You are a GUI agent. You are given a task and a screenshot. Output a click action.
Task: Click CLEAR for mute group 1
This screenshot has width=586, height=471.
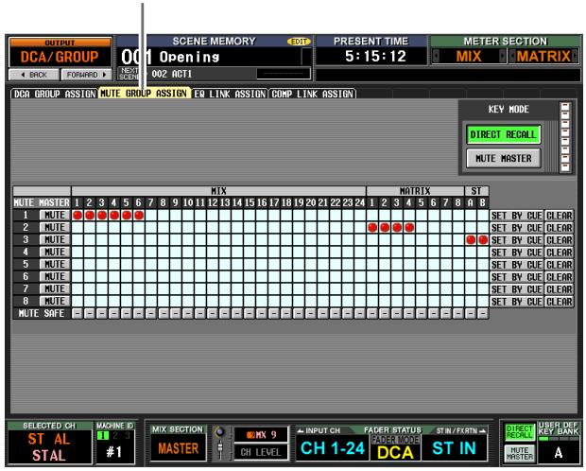coord(560,216)
